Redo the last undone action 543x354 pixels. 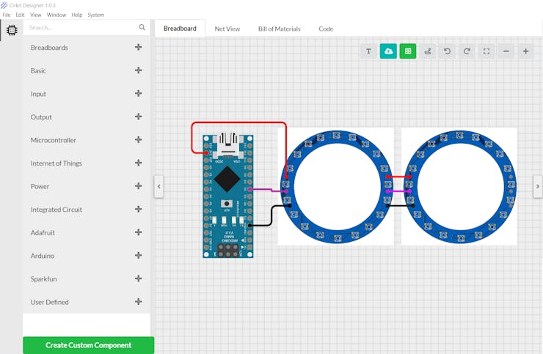click(x=467, y=51)
